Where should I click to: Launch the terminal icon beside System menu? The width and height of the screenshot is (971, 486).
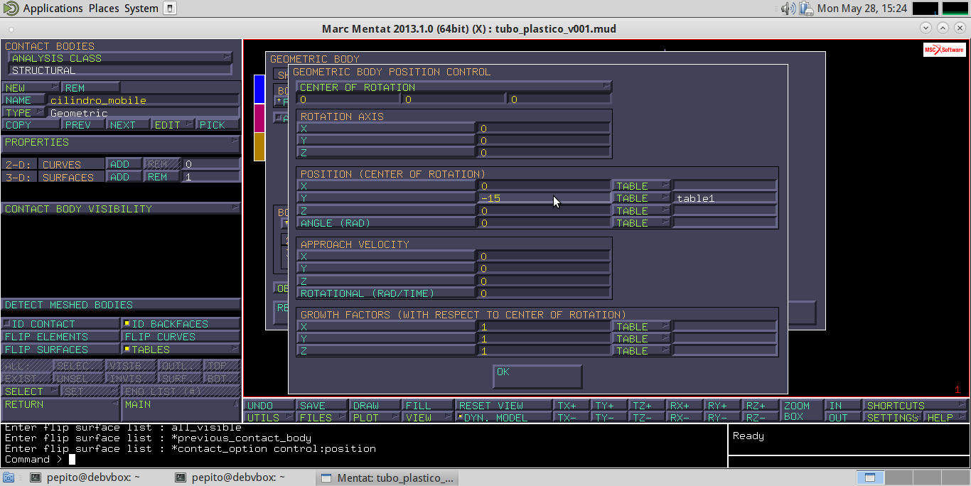click(x=170, y=9)
